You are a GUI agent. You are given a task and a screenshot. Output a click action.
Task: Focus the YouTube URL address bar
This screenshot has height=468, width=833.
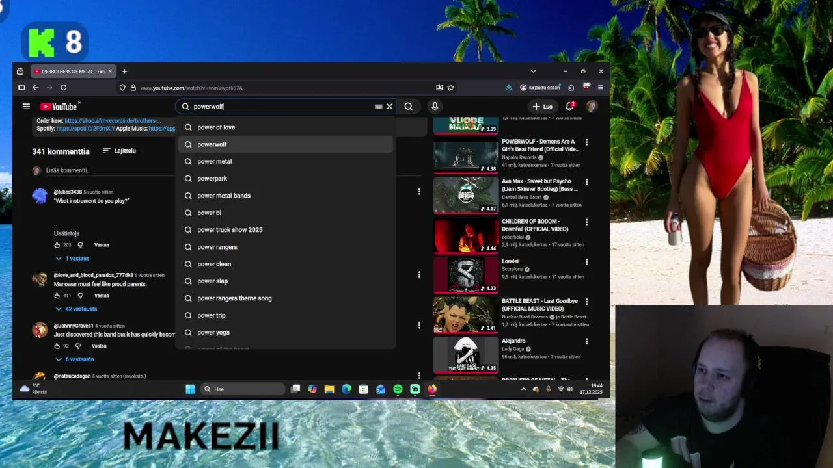tap(280, 88)
